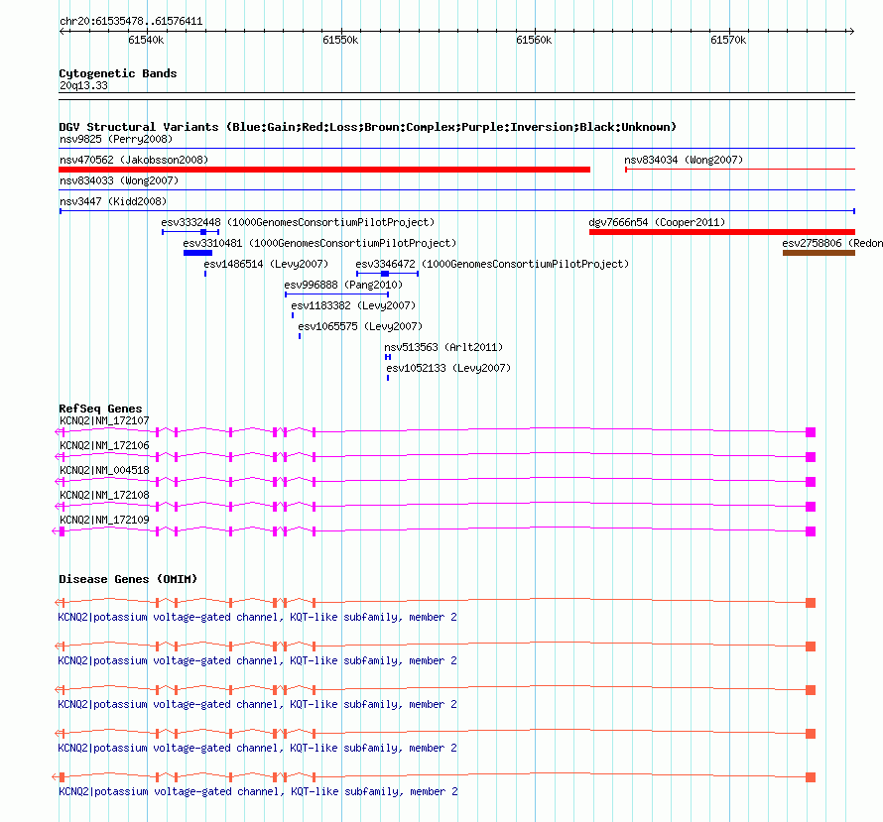
Task: Click the brown esv2758806 complex variant bar
Action: [x=819, y=253]
